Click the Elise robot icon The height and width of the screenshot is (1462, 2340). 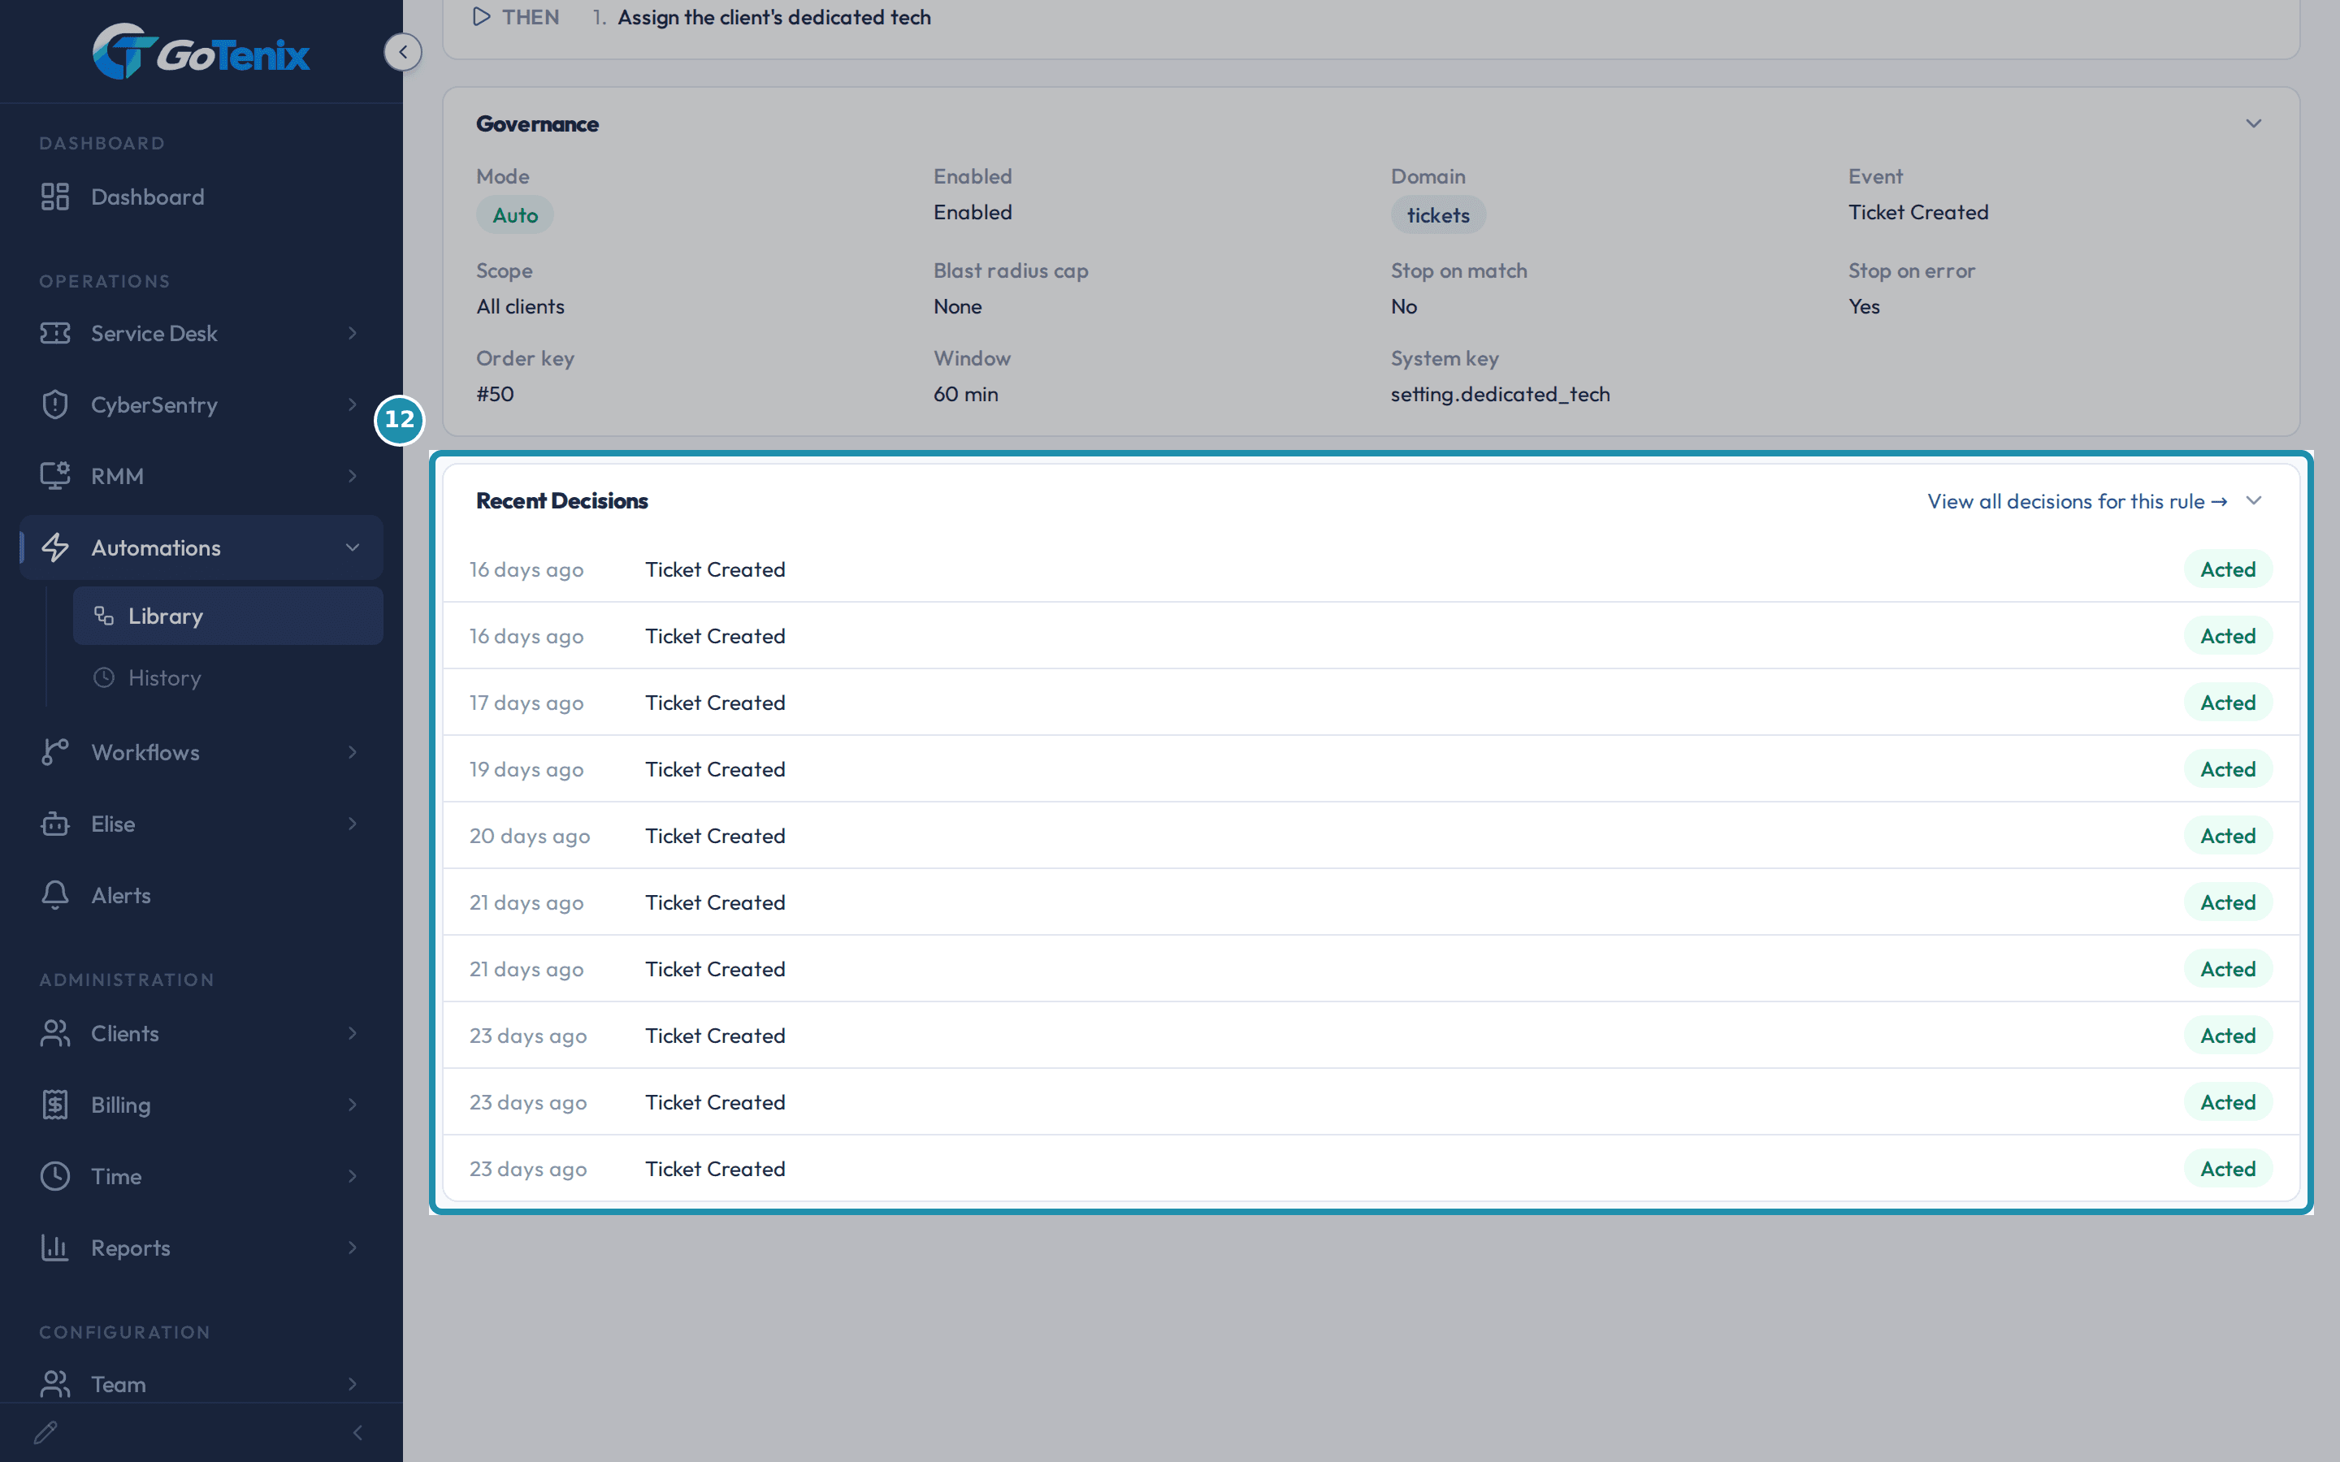click(55, 824)
